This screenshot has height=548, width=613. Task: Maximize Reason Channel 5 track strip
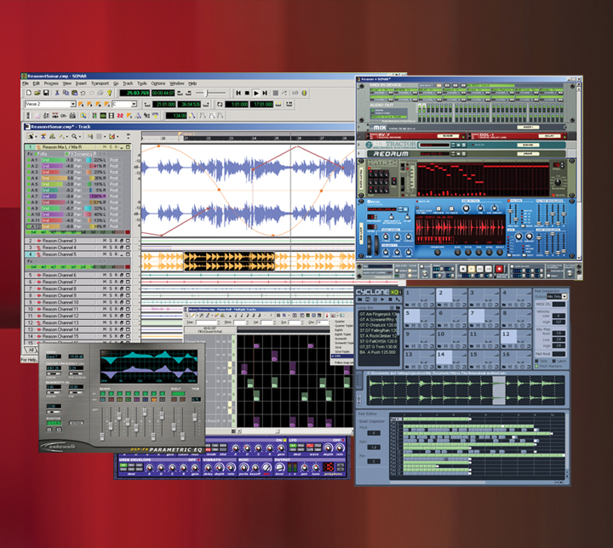(x=128, y=254)
